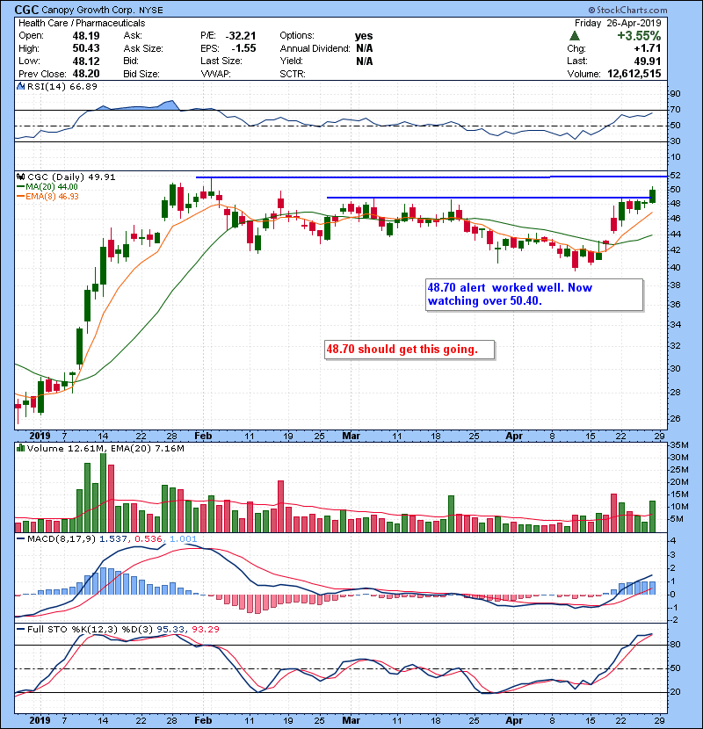The width and height of the screenshot is (703, 729).
Task: Click the Health Care / Pharmaceuticals sector text
Action: [x=82, y=23]
